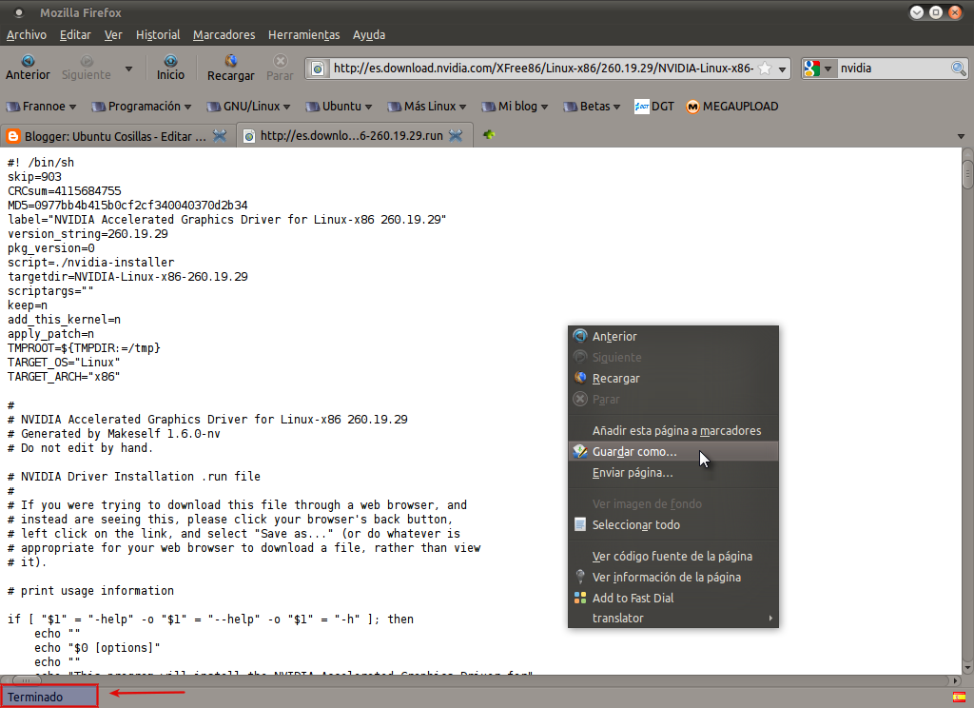Click the address bar URL text
Screen dimensions: 974x708
click(543, 68)
